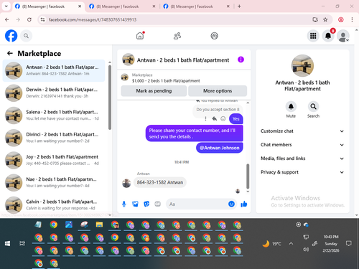This screenshot has height=269, width=359.
Task: Open Salena conversation in the list
Action: click(54, 115)
